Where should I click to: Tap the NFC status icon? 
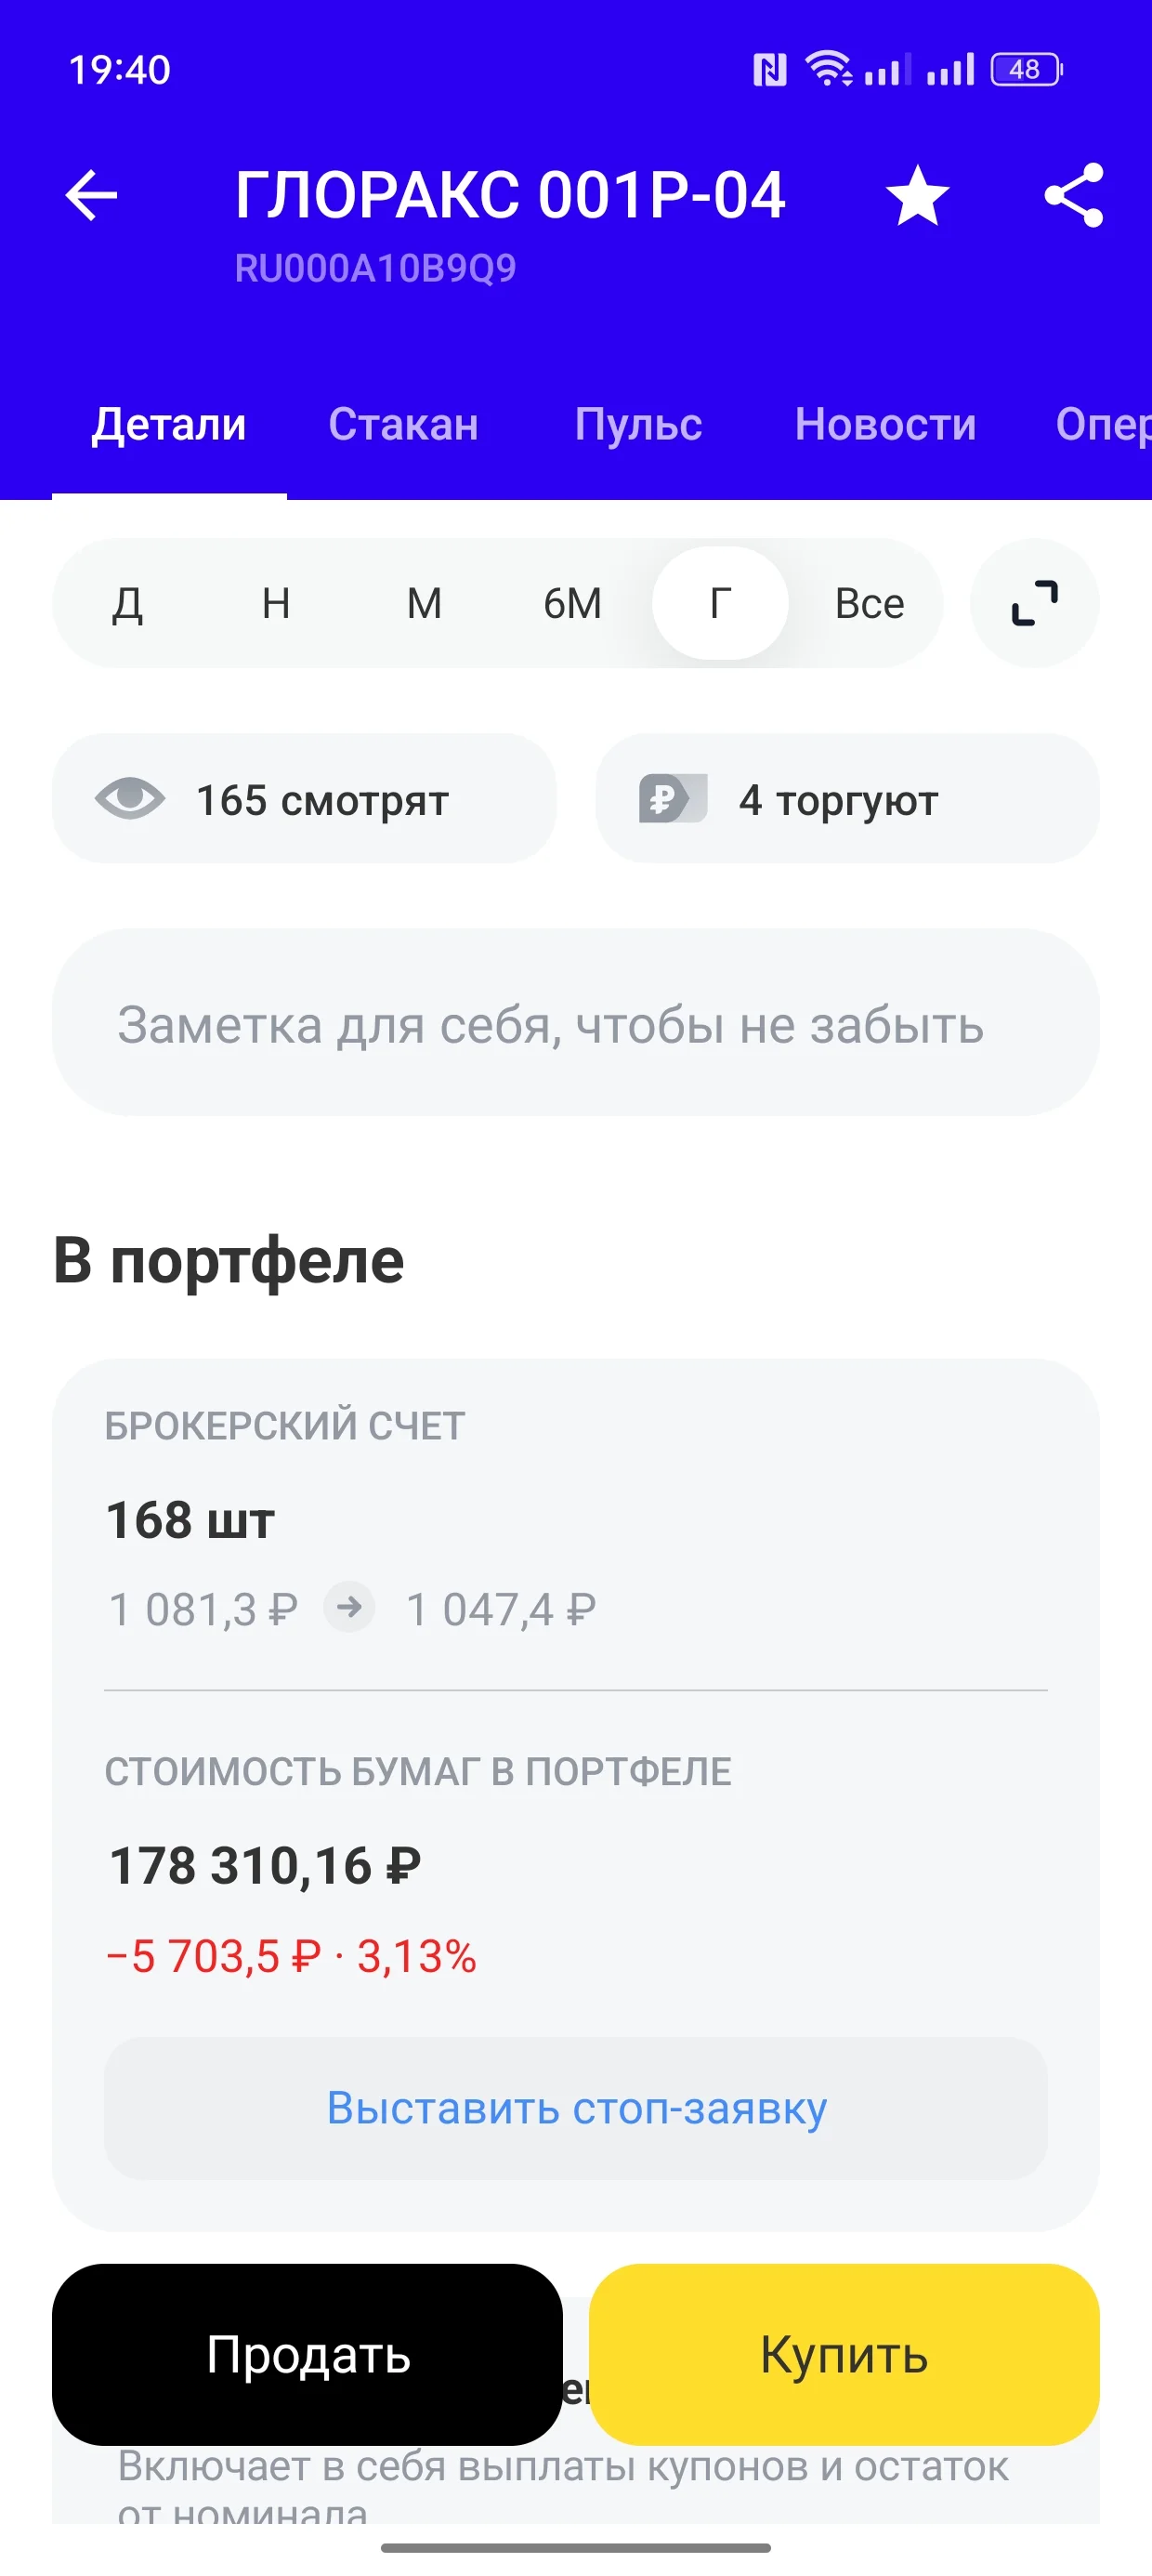pos(769,70)
